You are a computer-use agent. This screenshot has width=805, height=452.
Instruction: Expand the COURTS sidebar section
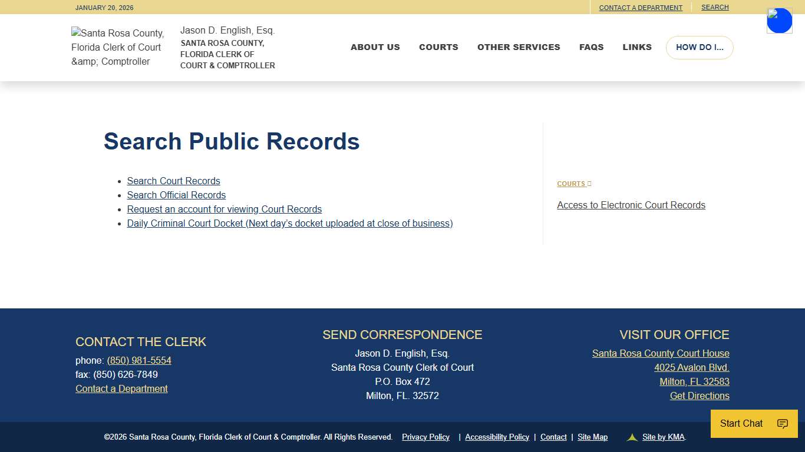click(572, 183)
